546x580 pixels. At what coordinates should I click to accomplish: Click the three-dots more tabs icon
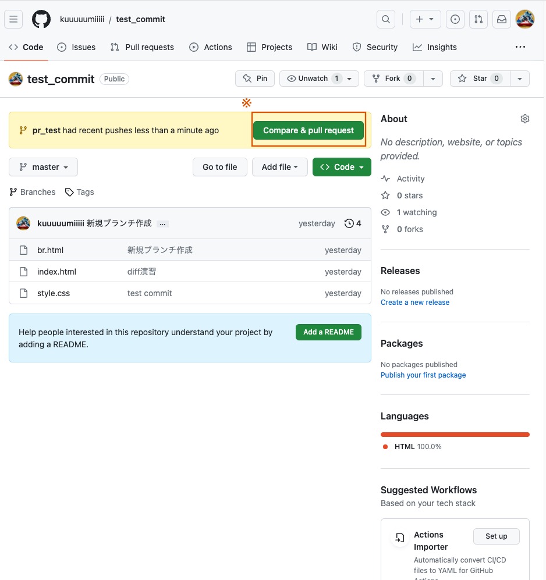(520, 47)
